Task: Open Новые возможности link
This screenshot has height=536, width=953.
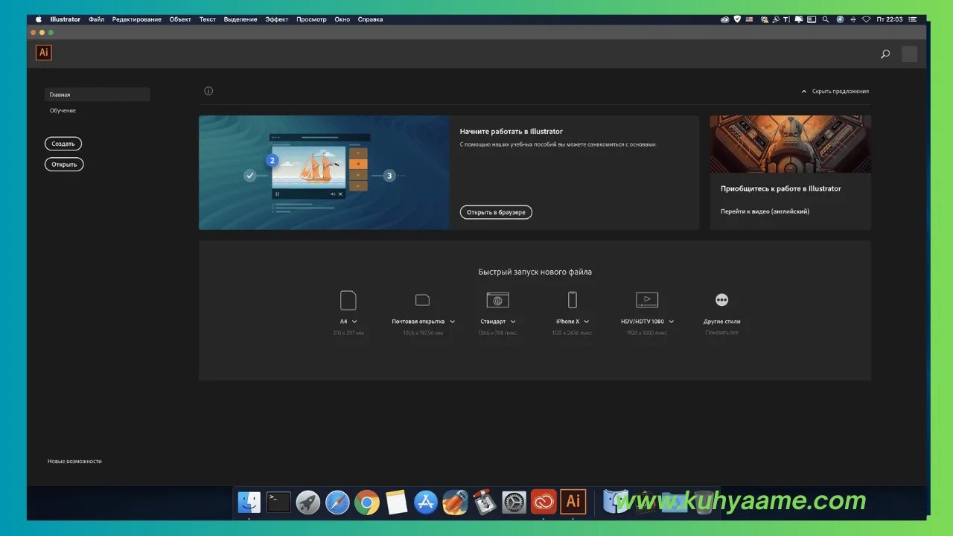Action: 74,461
